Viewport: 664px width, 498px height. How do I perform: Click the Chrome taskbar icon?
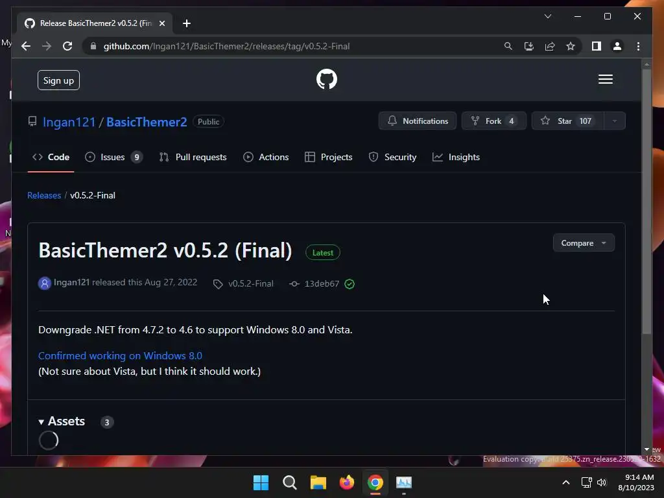375,482
